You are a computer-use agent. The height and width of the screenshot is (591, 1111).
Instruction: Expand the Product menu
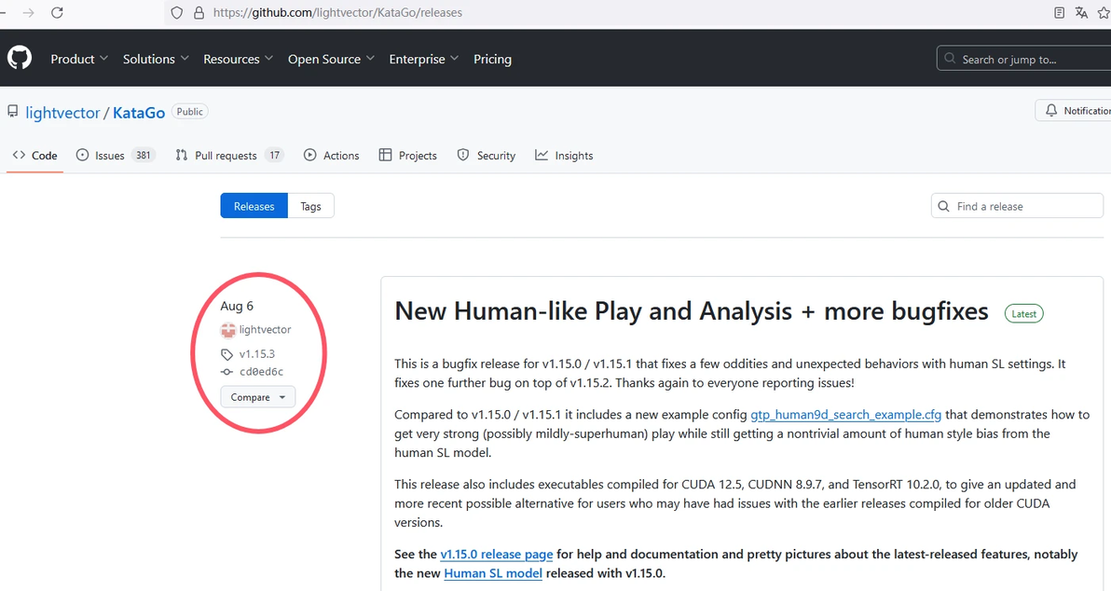point(79,59)
